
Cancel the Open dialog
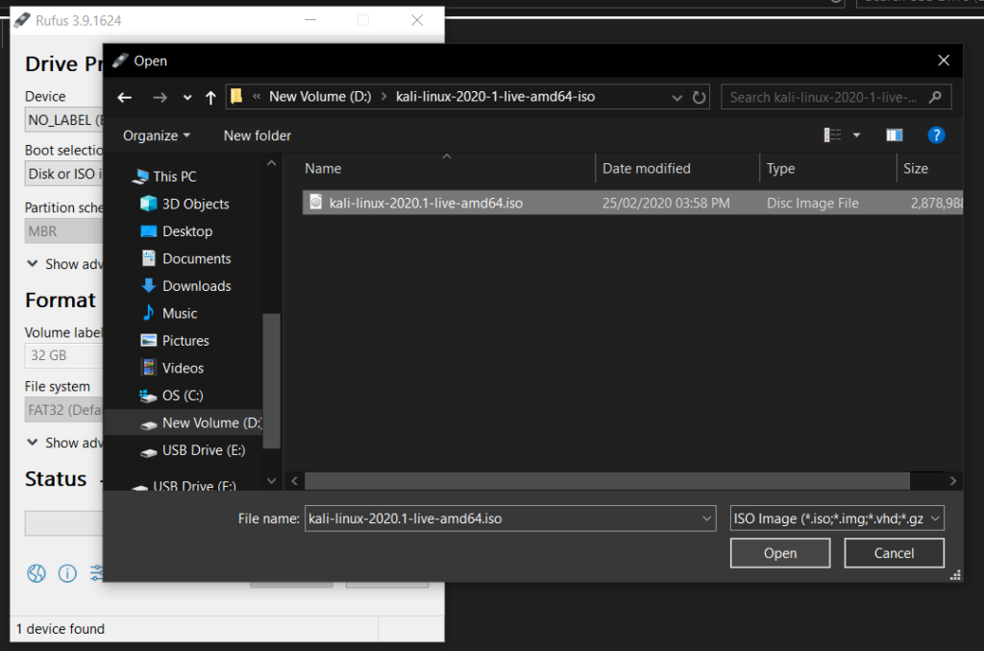coord(894,553)
